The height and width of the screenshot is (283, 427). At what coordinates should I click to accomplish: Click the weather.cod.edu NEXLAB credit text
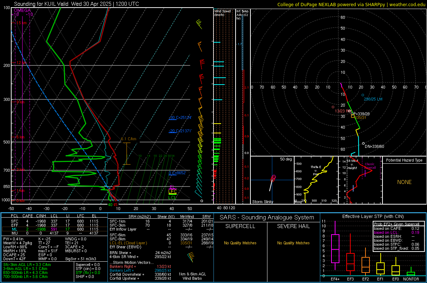click(351, 4)
